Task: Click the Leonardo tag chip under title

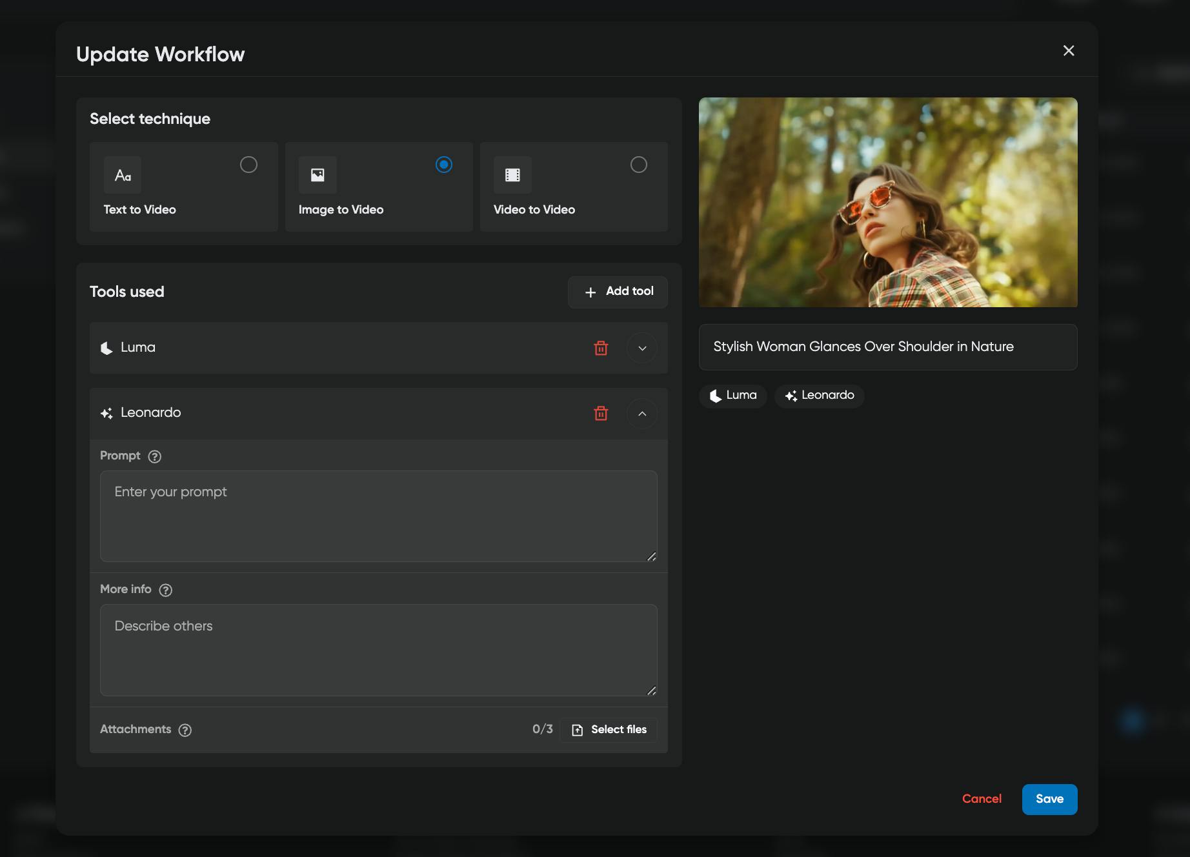Action: point(820,396)
